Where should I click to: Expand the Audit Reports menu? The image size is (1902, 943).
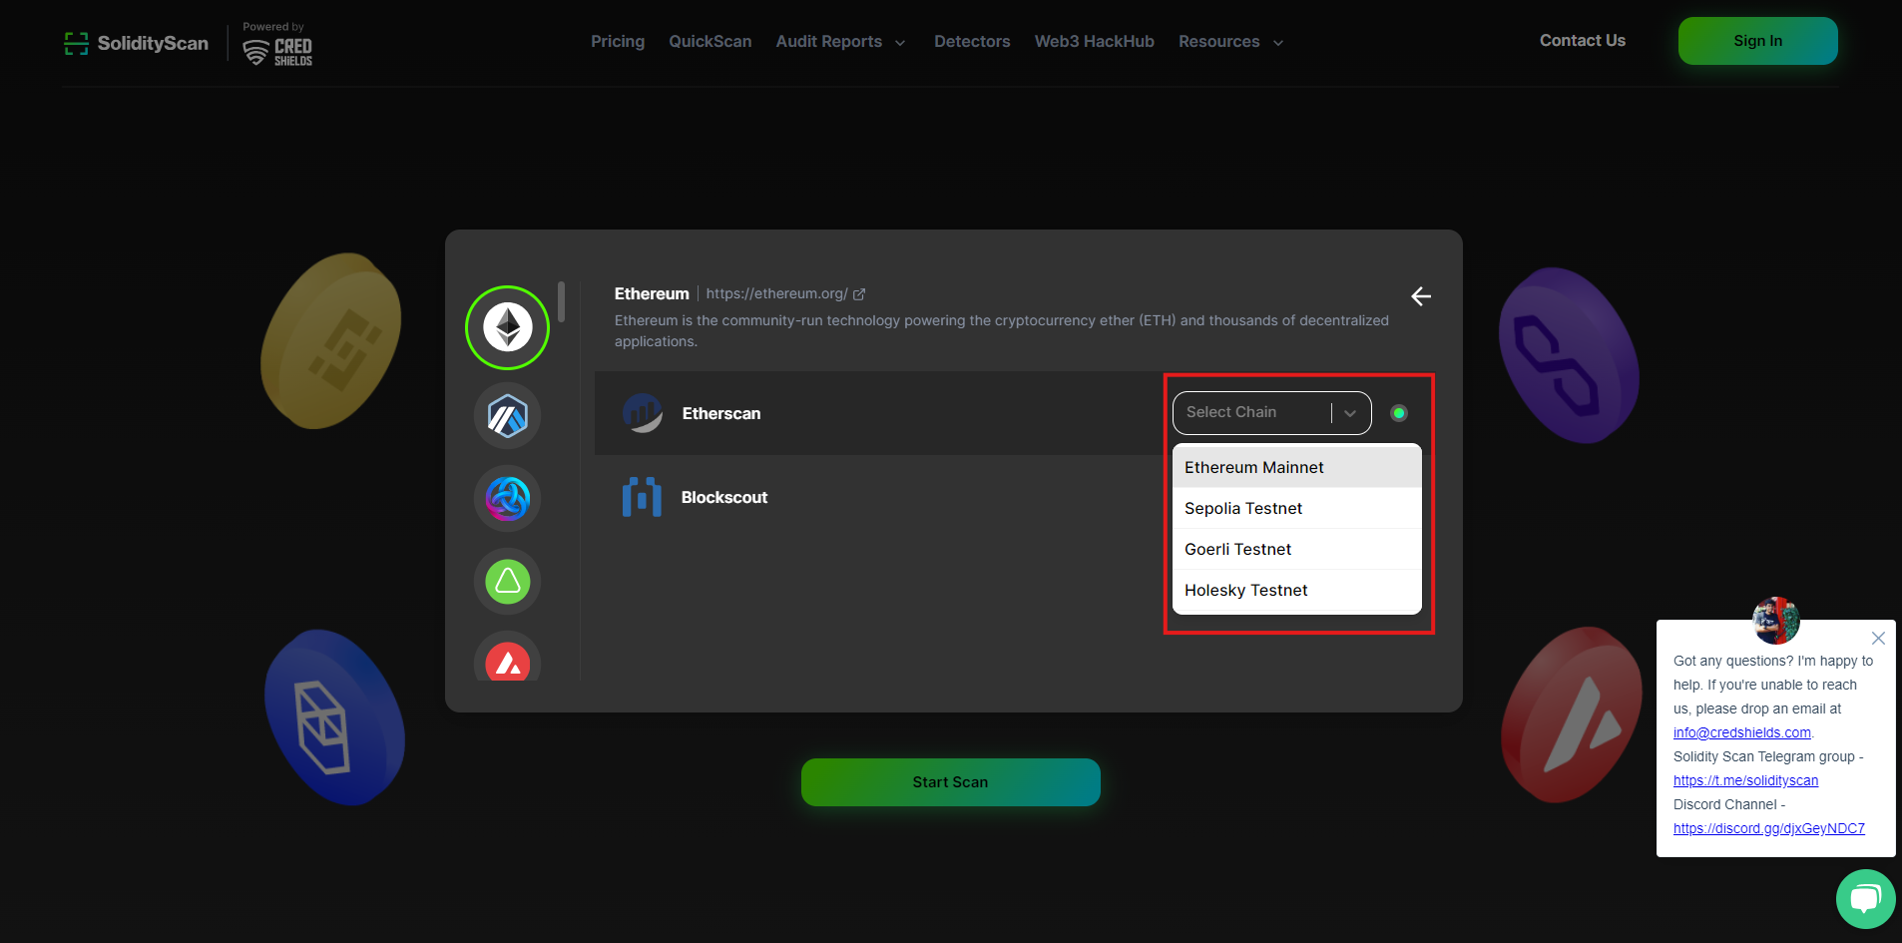(x=840, y=42)
